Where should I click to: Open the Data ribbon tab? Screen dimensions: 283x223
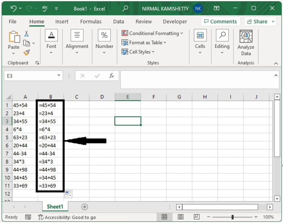(x=118, y=21)
